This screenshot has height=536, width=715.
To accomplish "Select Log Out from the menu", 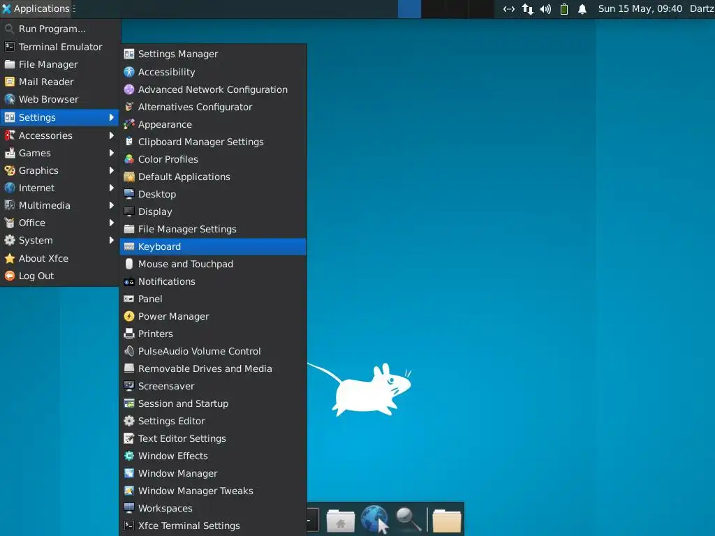I will [x=59, y=276].
